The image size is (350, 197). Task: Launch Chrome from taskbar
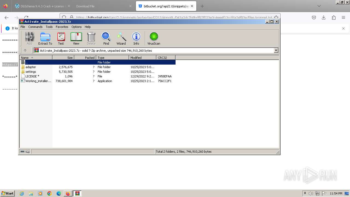(49, 193)
